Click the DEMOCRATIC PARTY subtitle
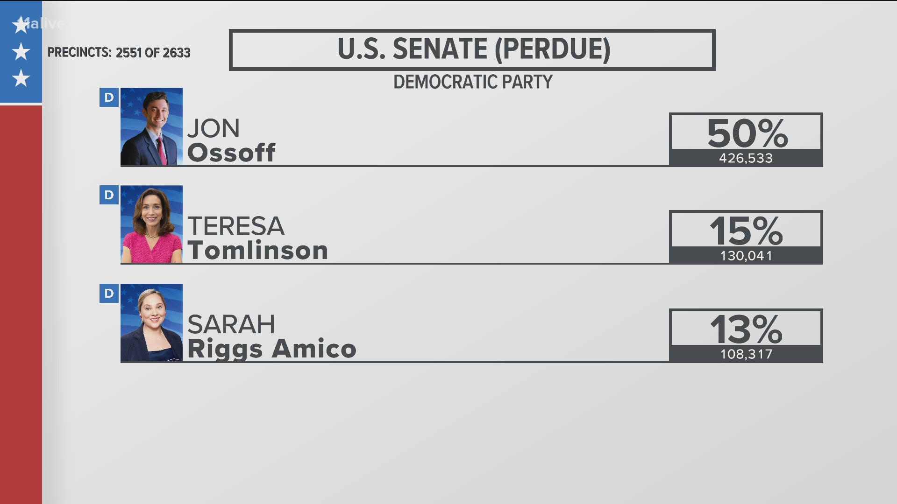 point(473,82)
